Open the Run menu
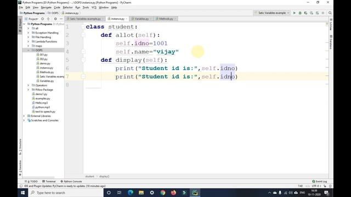The height and width of the screenshot is (197, 351). 78,7
